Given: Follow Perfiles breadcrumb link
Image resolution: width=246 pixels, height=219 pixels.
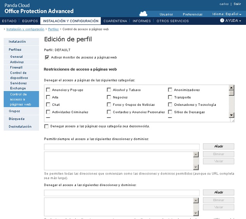Looking at the screenshot, I should pos(53,29).
